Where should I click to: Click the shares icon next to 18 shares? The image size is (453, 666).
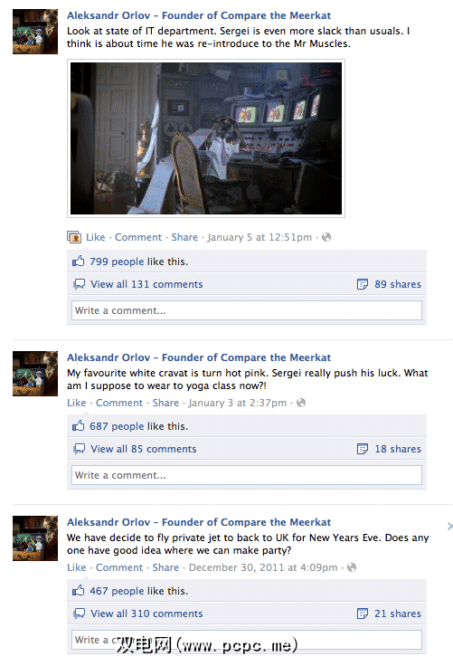pos(363,449)
